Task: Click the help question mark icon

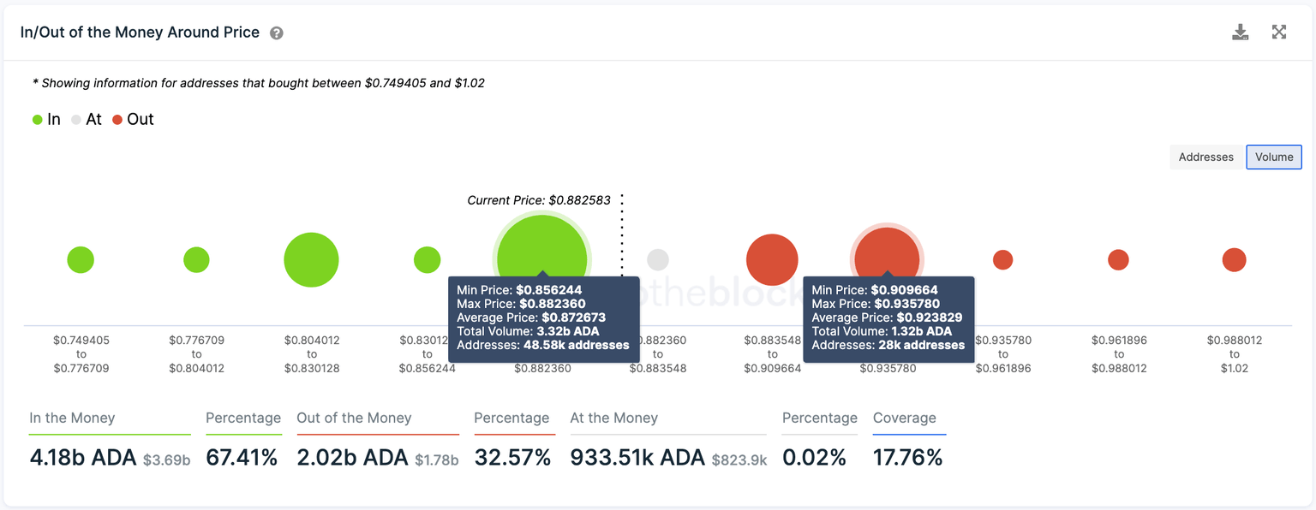Action: pyautogui.click(x=276, y=33)
